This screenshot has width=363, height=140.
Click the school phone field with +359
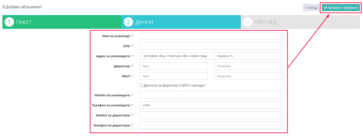[211, 105]
